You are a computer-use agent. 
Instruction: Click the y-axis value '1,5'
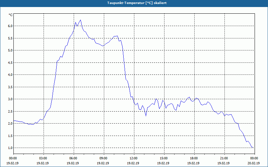pos(10,136)
